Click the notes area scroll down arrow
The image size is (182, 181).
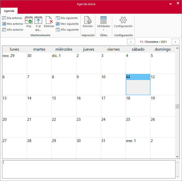pyautogui.click(x=178, y=176)
